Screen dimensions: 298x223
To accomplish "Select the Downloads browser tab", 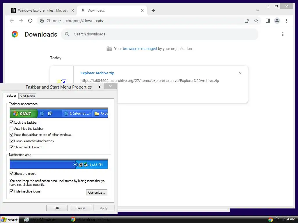I will pos(112,10).
